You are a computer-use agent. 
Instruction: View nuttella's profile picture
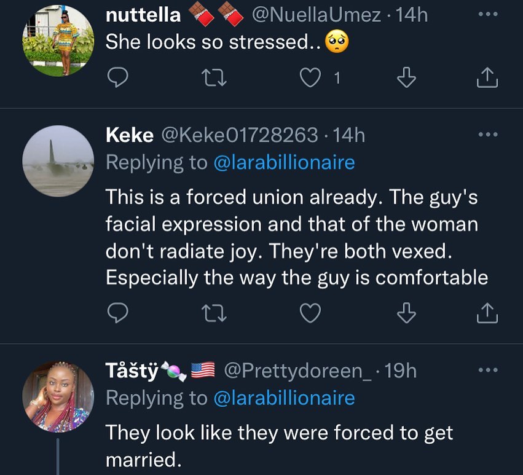58,41
